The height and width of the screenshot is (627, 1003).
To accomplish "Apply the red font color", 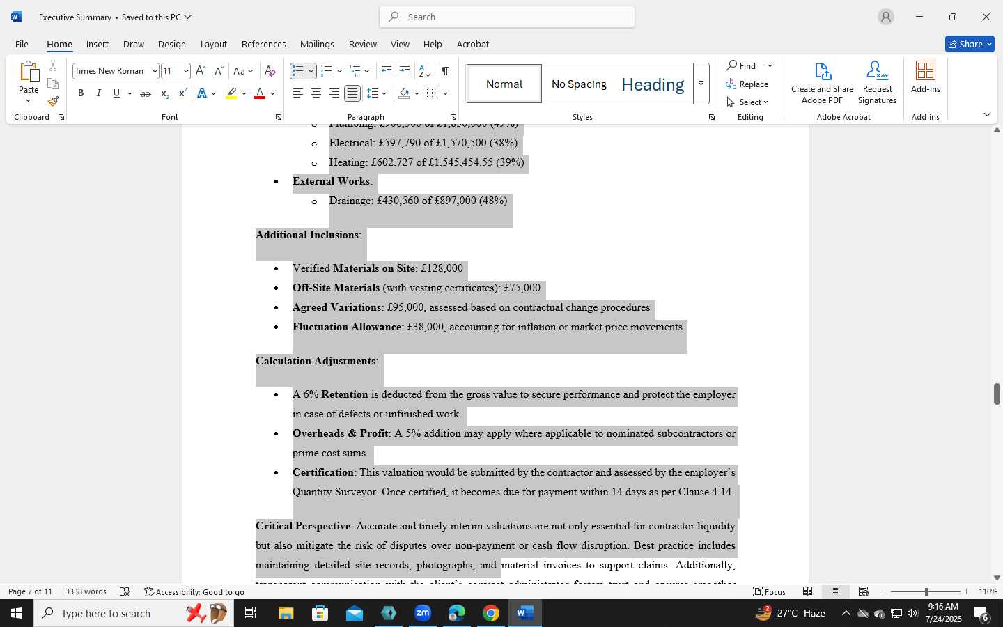I will tap(260, 93).
